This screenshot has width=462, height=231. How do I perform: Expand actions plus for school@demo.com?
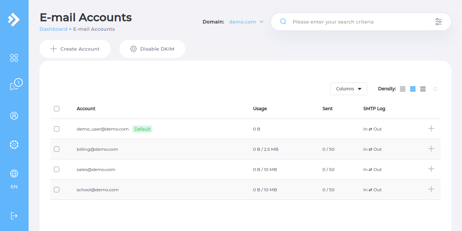click(x=431, y=189)
